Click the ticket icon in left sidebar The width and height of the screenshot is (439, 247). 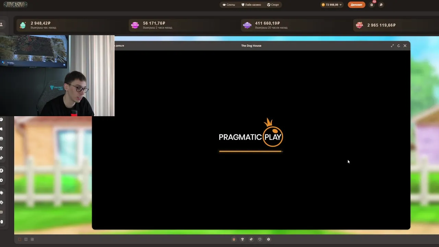1,158
